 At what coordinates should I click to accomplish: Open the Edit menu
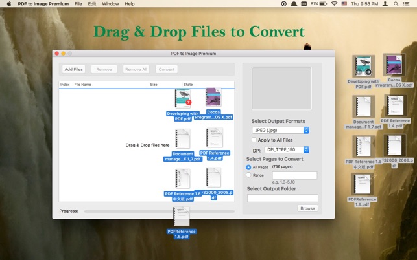pos(92,4)
